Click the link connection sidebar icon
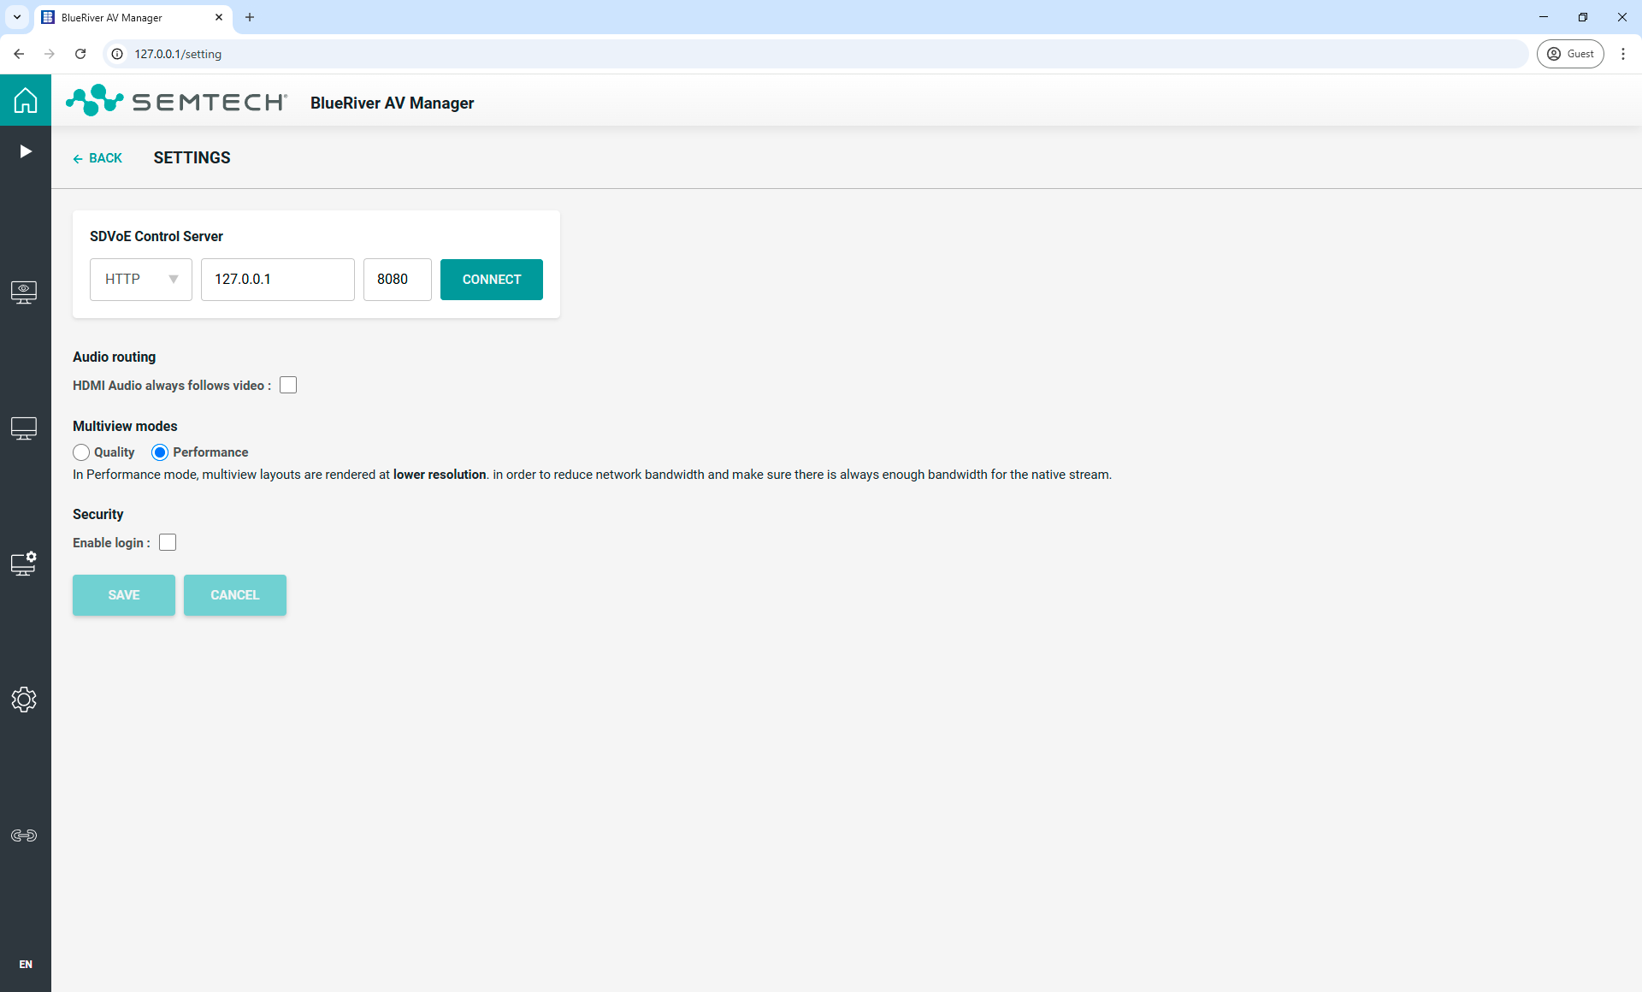Viewport: 1642px width, 992px height. tap(24, 836)
